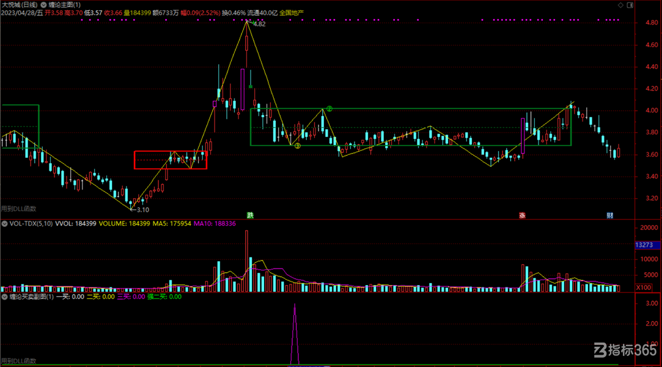Click the 换0.46% turnover value
Screen dimensions: 662x367
click(x=234, y=13)
